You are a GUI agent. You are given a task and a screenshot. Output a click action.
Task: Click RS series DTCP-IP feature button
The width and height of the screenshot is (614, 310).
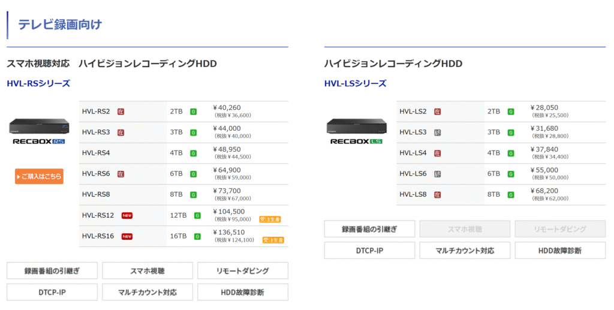coord(52,292)
